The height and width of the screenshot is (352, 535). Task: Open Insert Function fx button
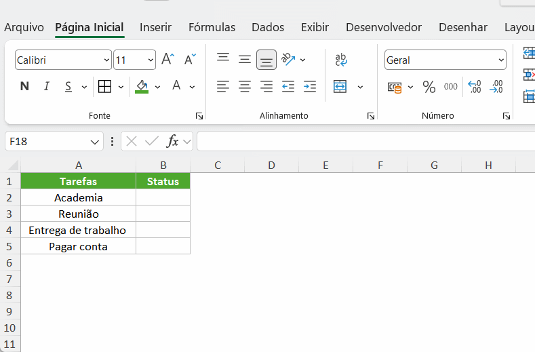(x=173, y=141)
